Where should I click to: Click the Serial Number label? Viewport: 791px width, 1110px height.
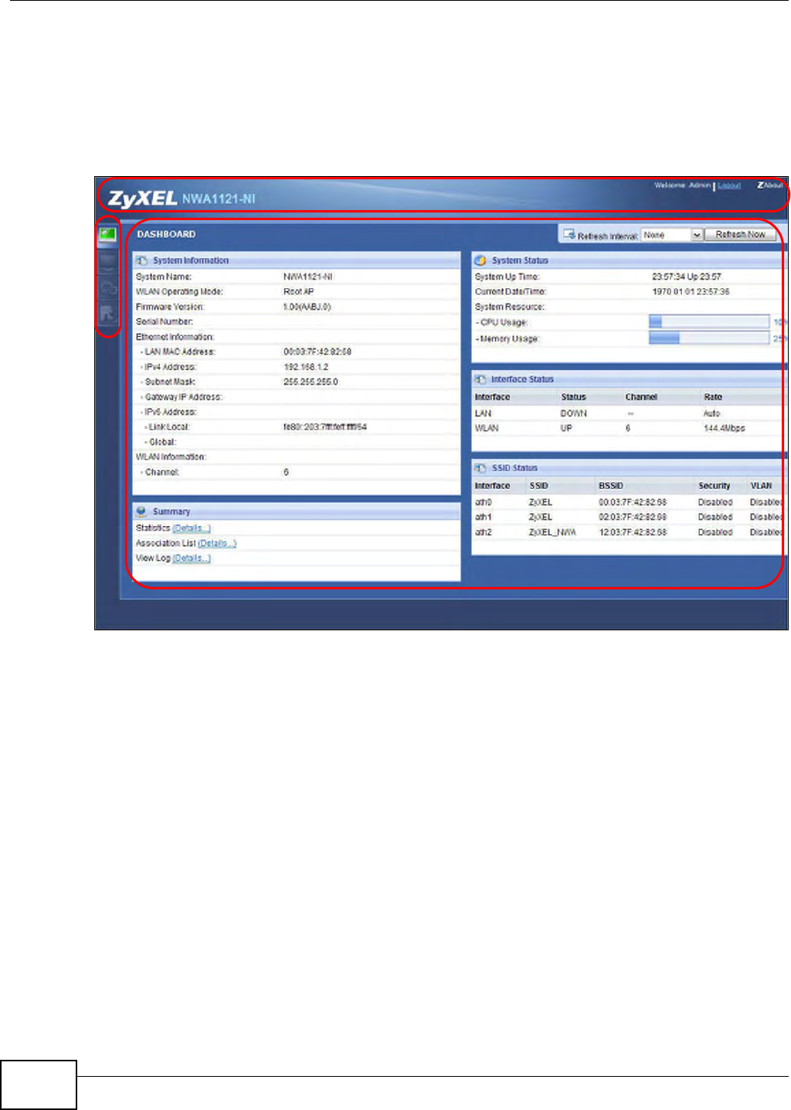(165, 321)
